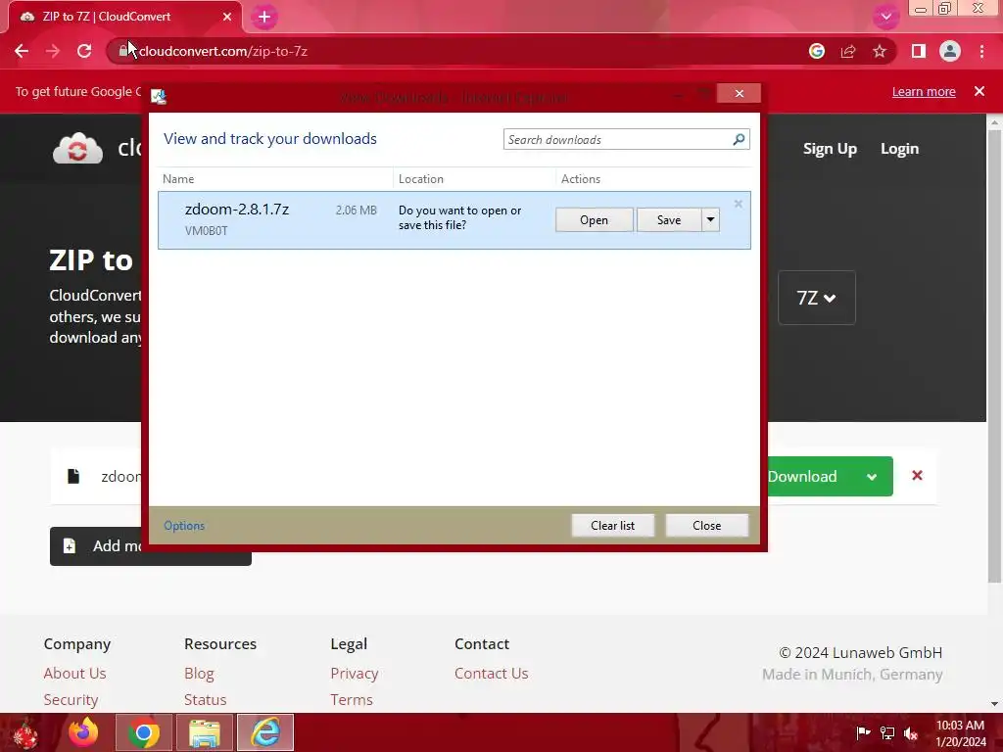The width and height of the screenshot is (1003, 752).
Task: Close the ZIP to 7Z CloudConvert tab
Action: [x=227, y=17]
